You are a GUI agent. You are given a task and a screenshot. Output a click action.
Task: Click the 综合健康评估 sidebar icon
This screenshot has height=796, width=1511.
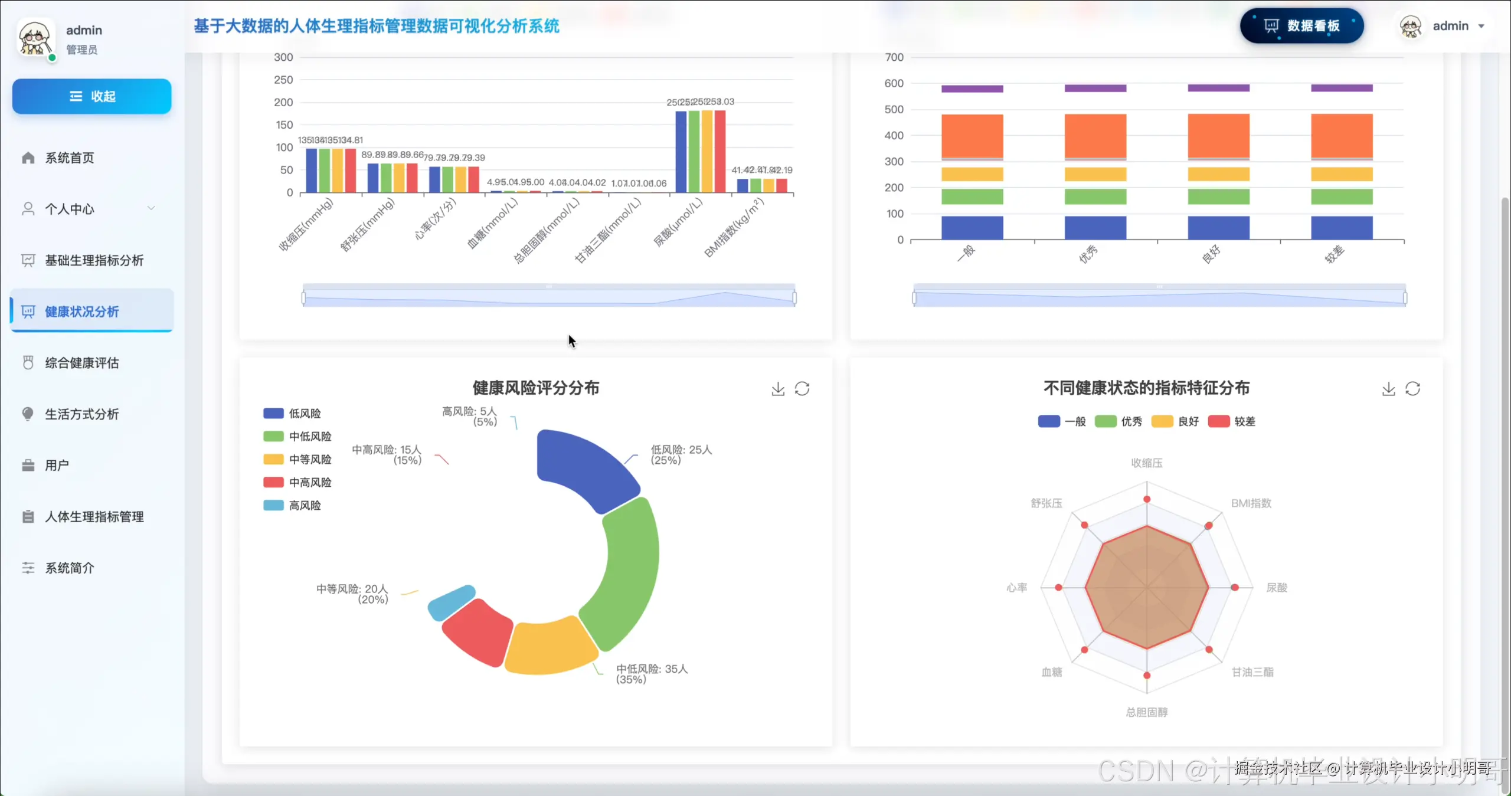tap(28, 362)
